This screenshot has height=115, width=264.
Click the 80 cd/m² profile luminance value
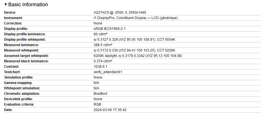tap(100, 34)
